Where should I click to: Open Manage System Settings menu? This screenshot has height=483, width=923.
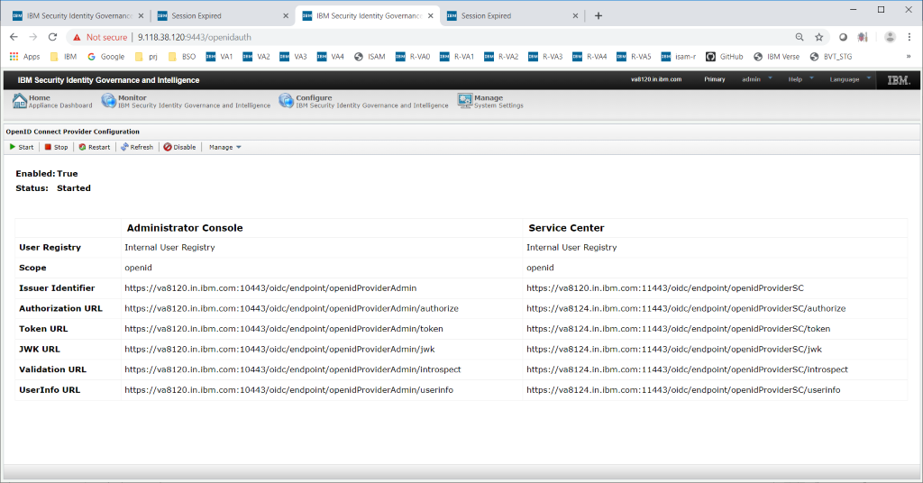(x=490, y=101)
